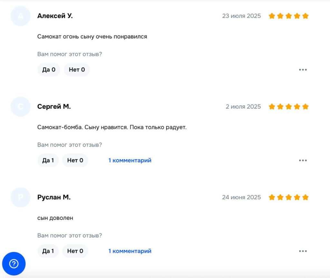This screenshot has height=278, width=330.
Task: Vote "Нет" on Сергей М. review
Action: click(75, 161)
